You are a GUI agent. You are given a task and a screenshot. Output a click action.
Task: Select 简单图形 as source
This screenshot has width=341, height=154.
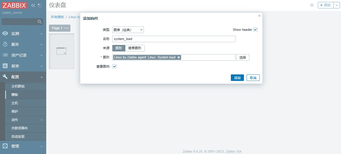click(x=135, y=48)
